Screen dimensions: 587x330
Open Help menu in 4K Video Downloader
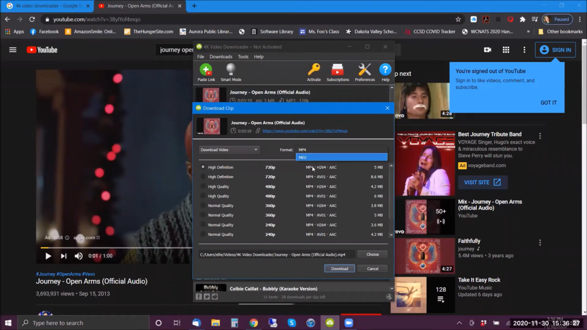pos(259,57)
